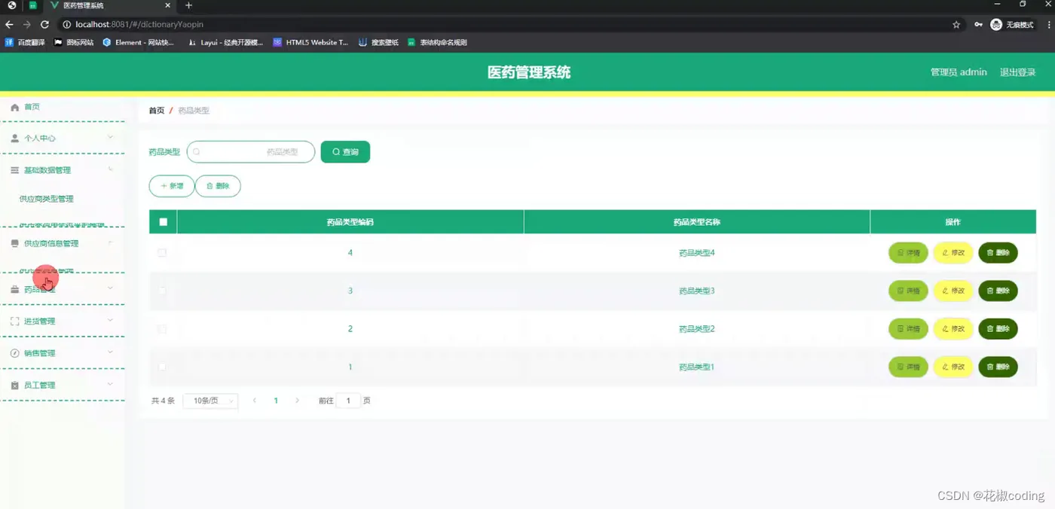Image resolution: width=1055 pixels, height=509 pixels.
Task: Open the 百度翻译 bookmark
Action: pyautogui.click(x=24, y=43)
